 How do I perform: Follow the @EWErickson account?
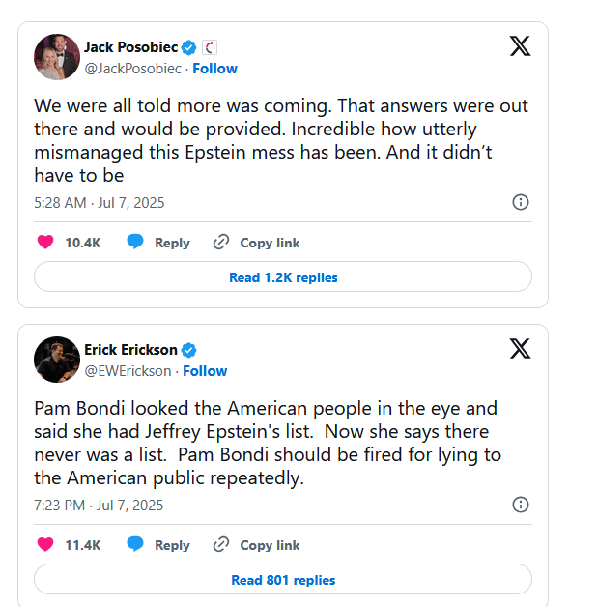pos(205,371)
